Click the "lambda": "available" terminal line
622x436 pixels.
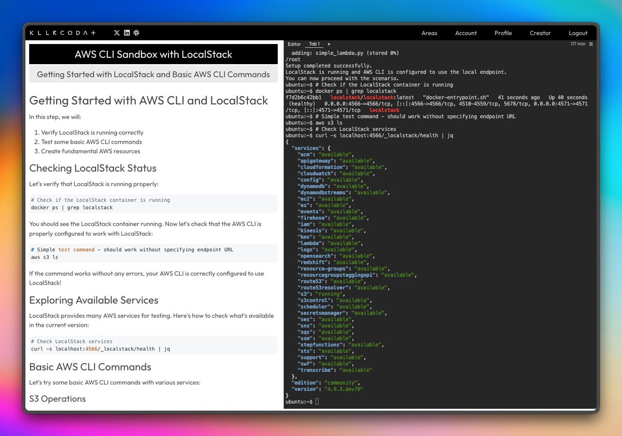point(330,243)
